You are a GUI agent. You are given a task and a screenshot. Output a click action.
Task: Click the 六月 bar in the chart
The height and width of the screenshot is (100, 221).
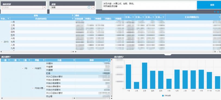coord(169,84)
